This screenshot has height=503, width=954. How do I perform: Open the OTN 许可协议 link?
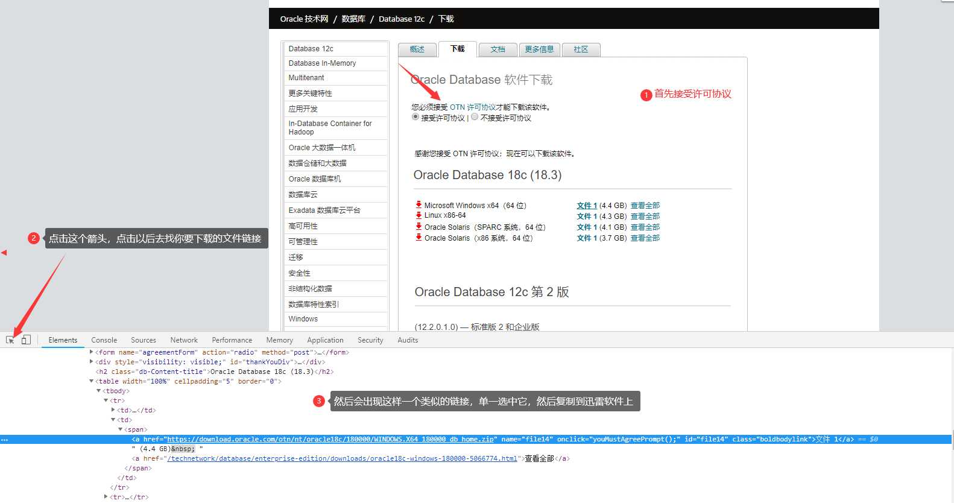[473, 107]
